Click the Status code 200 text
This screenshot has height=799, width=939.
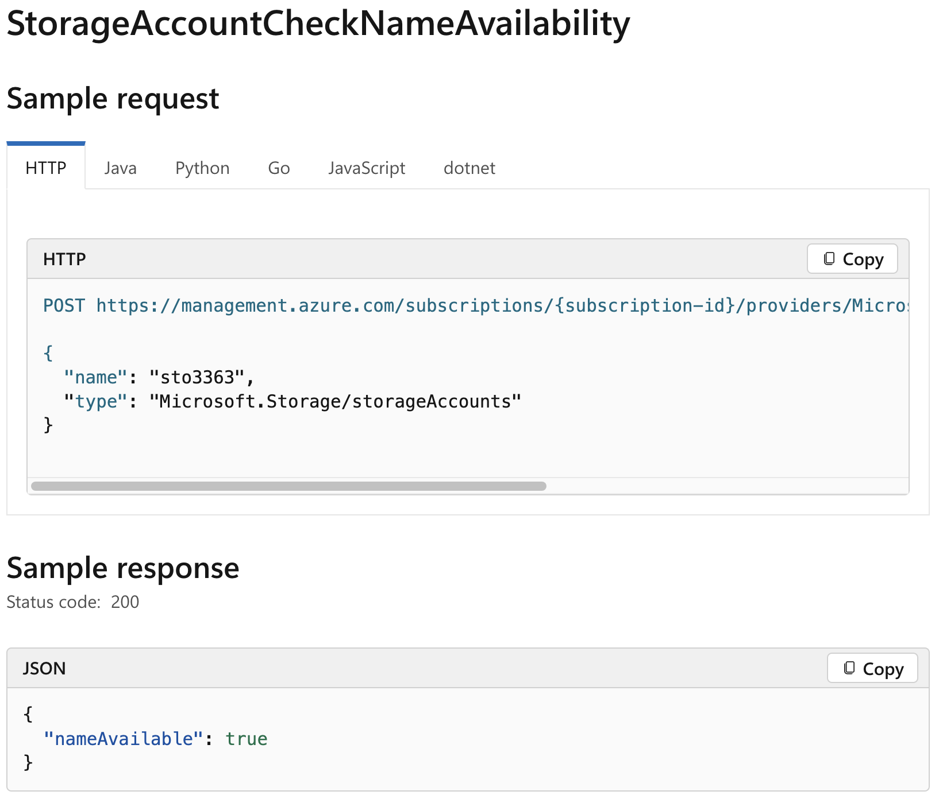(x=73, y=602)
